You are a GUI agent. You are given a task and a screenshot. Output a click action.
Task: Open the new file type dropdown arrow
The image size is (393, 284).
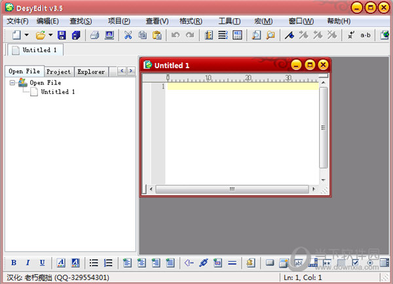(x=26, y=35)
